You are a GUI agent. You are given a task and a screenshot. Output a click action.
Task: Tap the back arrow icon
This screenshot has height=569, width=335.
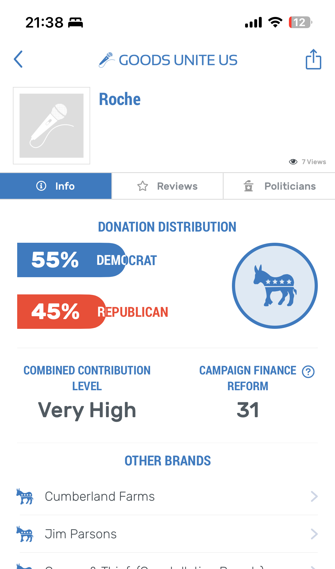coord(18,59)
